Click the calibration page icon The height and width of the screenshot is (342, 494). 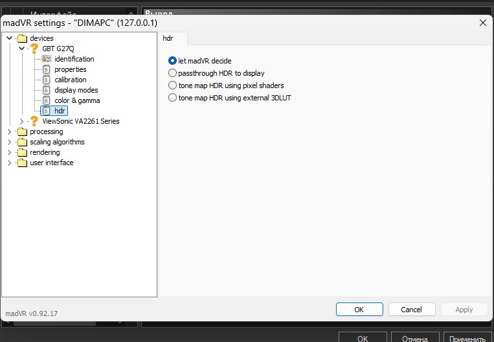47,80
